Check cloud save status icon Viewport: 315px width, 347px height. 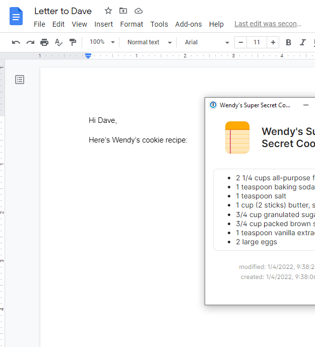pos(138,11)
